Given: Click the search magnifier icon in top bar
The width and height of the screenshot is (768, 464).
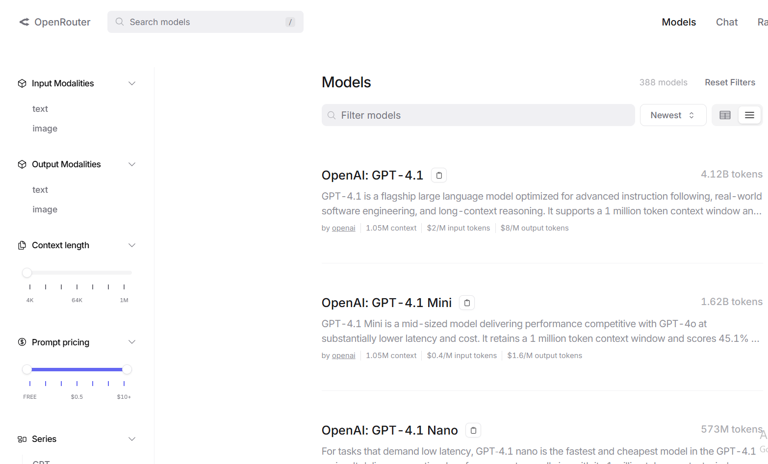Looking at the screenshot, I should pyautogui.click(x=120, y=22).
